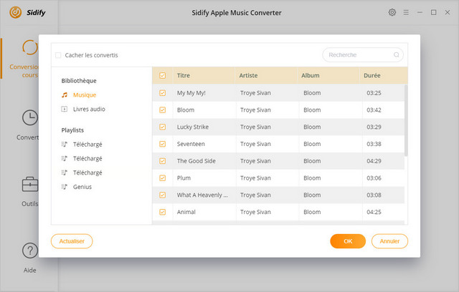Click the search magnifier icon

pos(397,54)
